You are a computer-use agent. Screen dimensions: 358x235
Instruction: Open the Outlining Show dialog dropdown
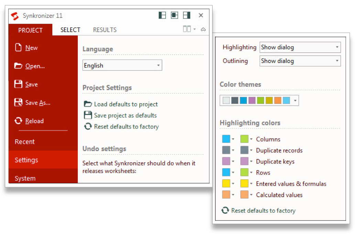point(300,61)
